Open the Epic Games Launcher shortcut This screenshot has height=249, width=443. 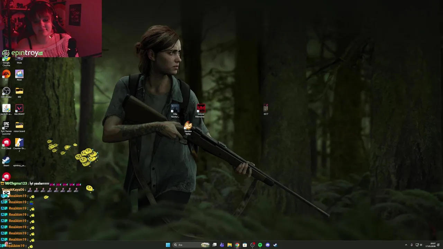[x=6, y=128]
